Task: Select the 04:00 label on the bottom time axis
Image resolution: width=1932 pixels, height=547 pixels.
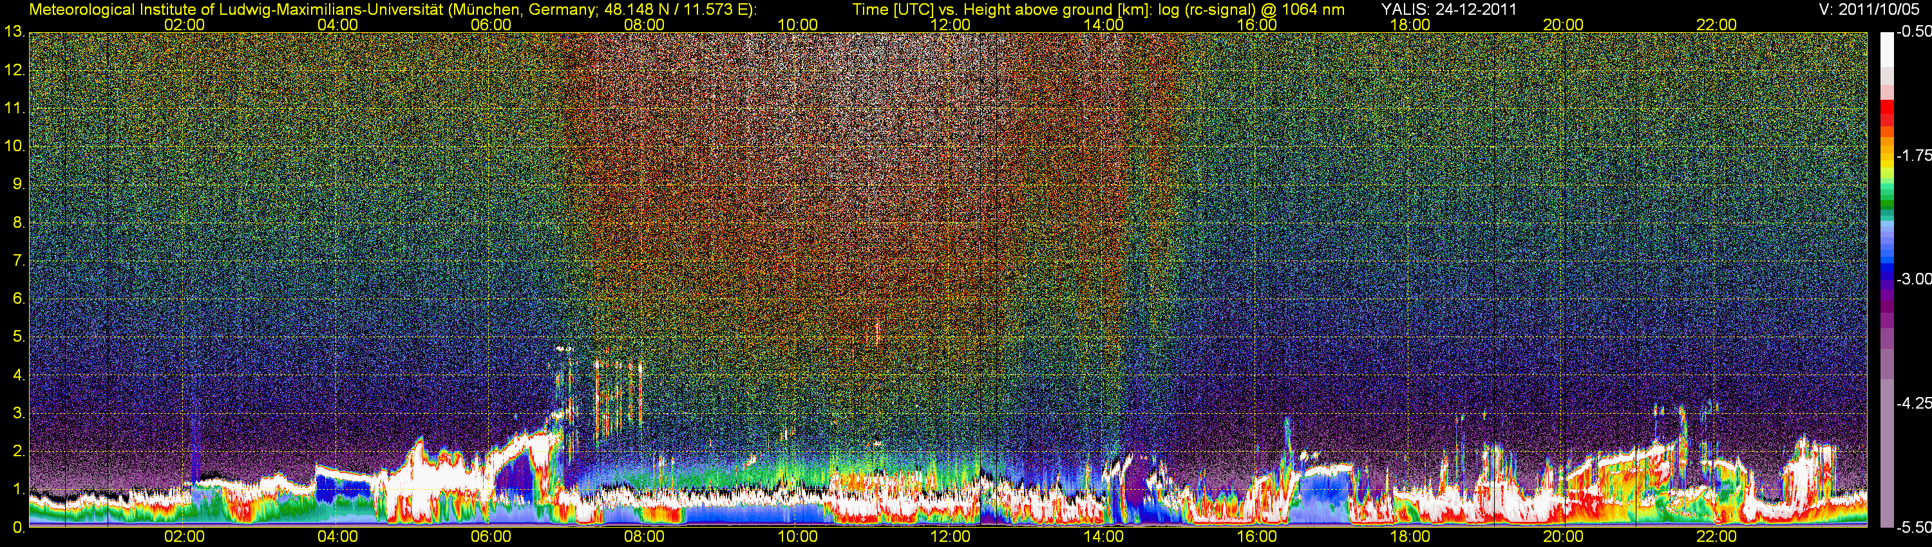Action: click(337, 537)
